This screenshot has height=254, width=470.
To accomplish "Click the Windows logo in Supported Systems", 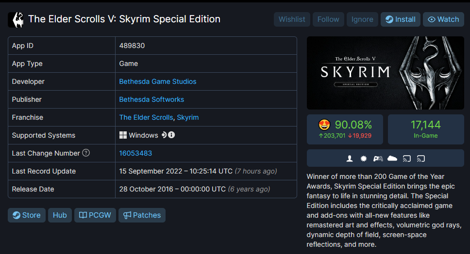I will tap(123, 135).
